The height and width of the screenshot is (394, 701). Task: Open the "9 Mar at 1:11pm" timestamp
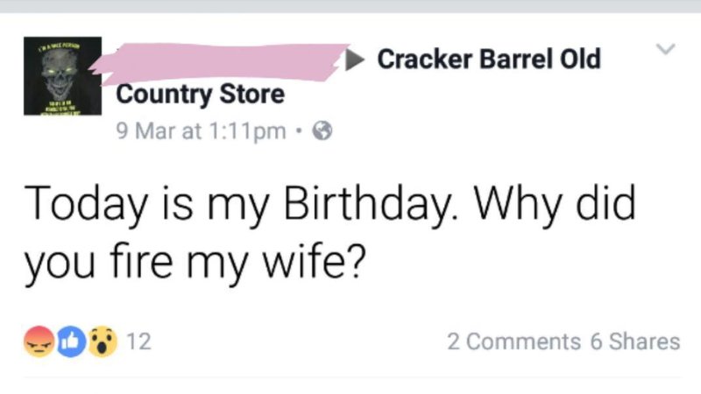click(x=202, y=131)
